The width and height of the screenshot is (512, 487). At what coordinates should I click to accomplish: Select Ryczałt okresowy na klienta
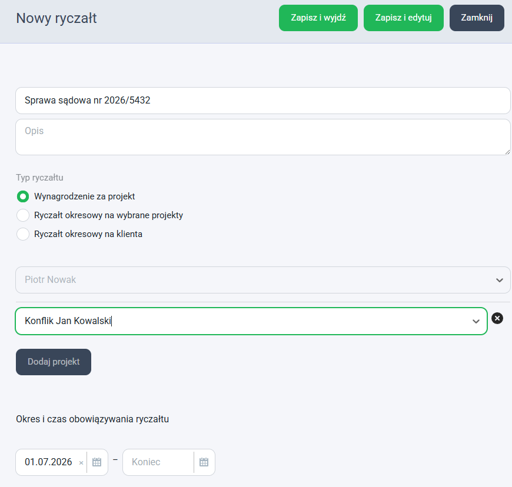23,234
